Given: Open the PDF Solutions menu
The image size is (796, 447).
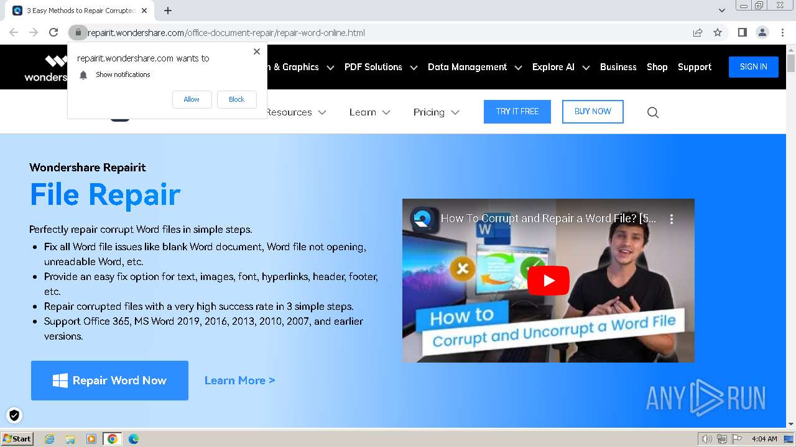Looking at the screenshot, I should click(x=373, y=67).
